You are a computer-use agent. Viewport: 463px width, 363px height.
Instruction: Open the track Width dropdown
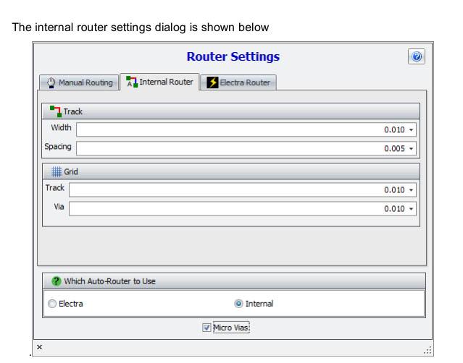coord(412,130)
